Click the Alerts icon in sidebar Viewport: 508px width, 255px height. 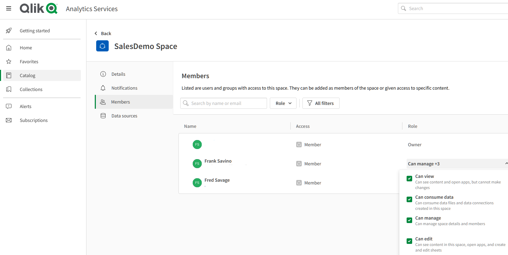tap(9, 106)
